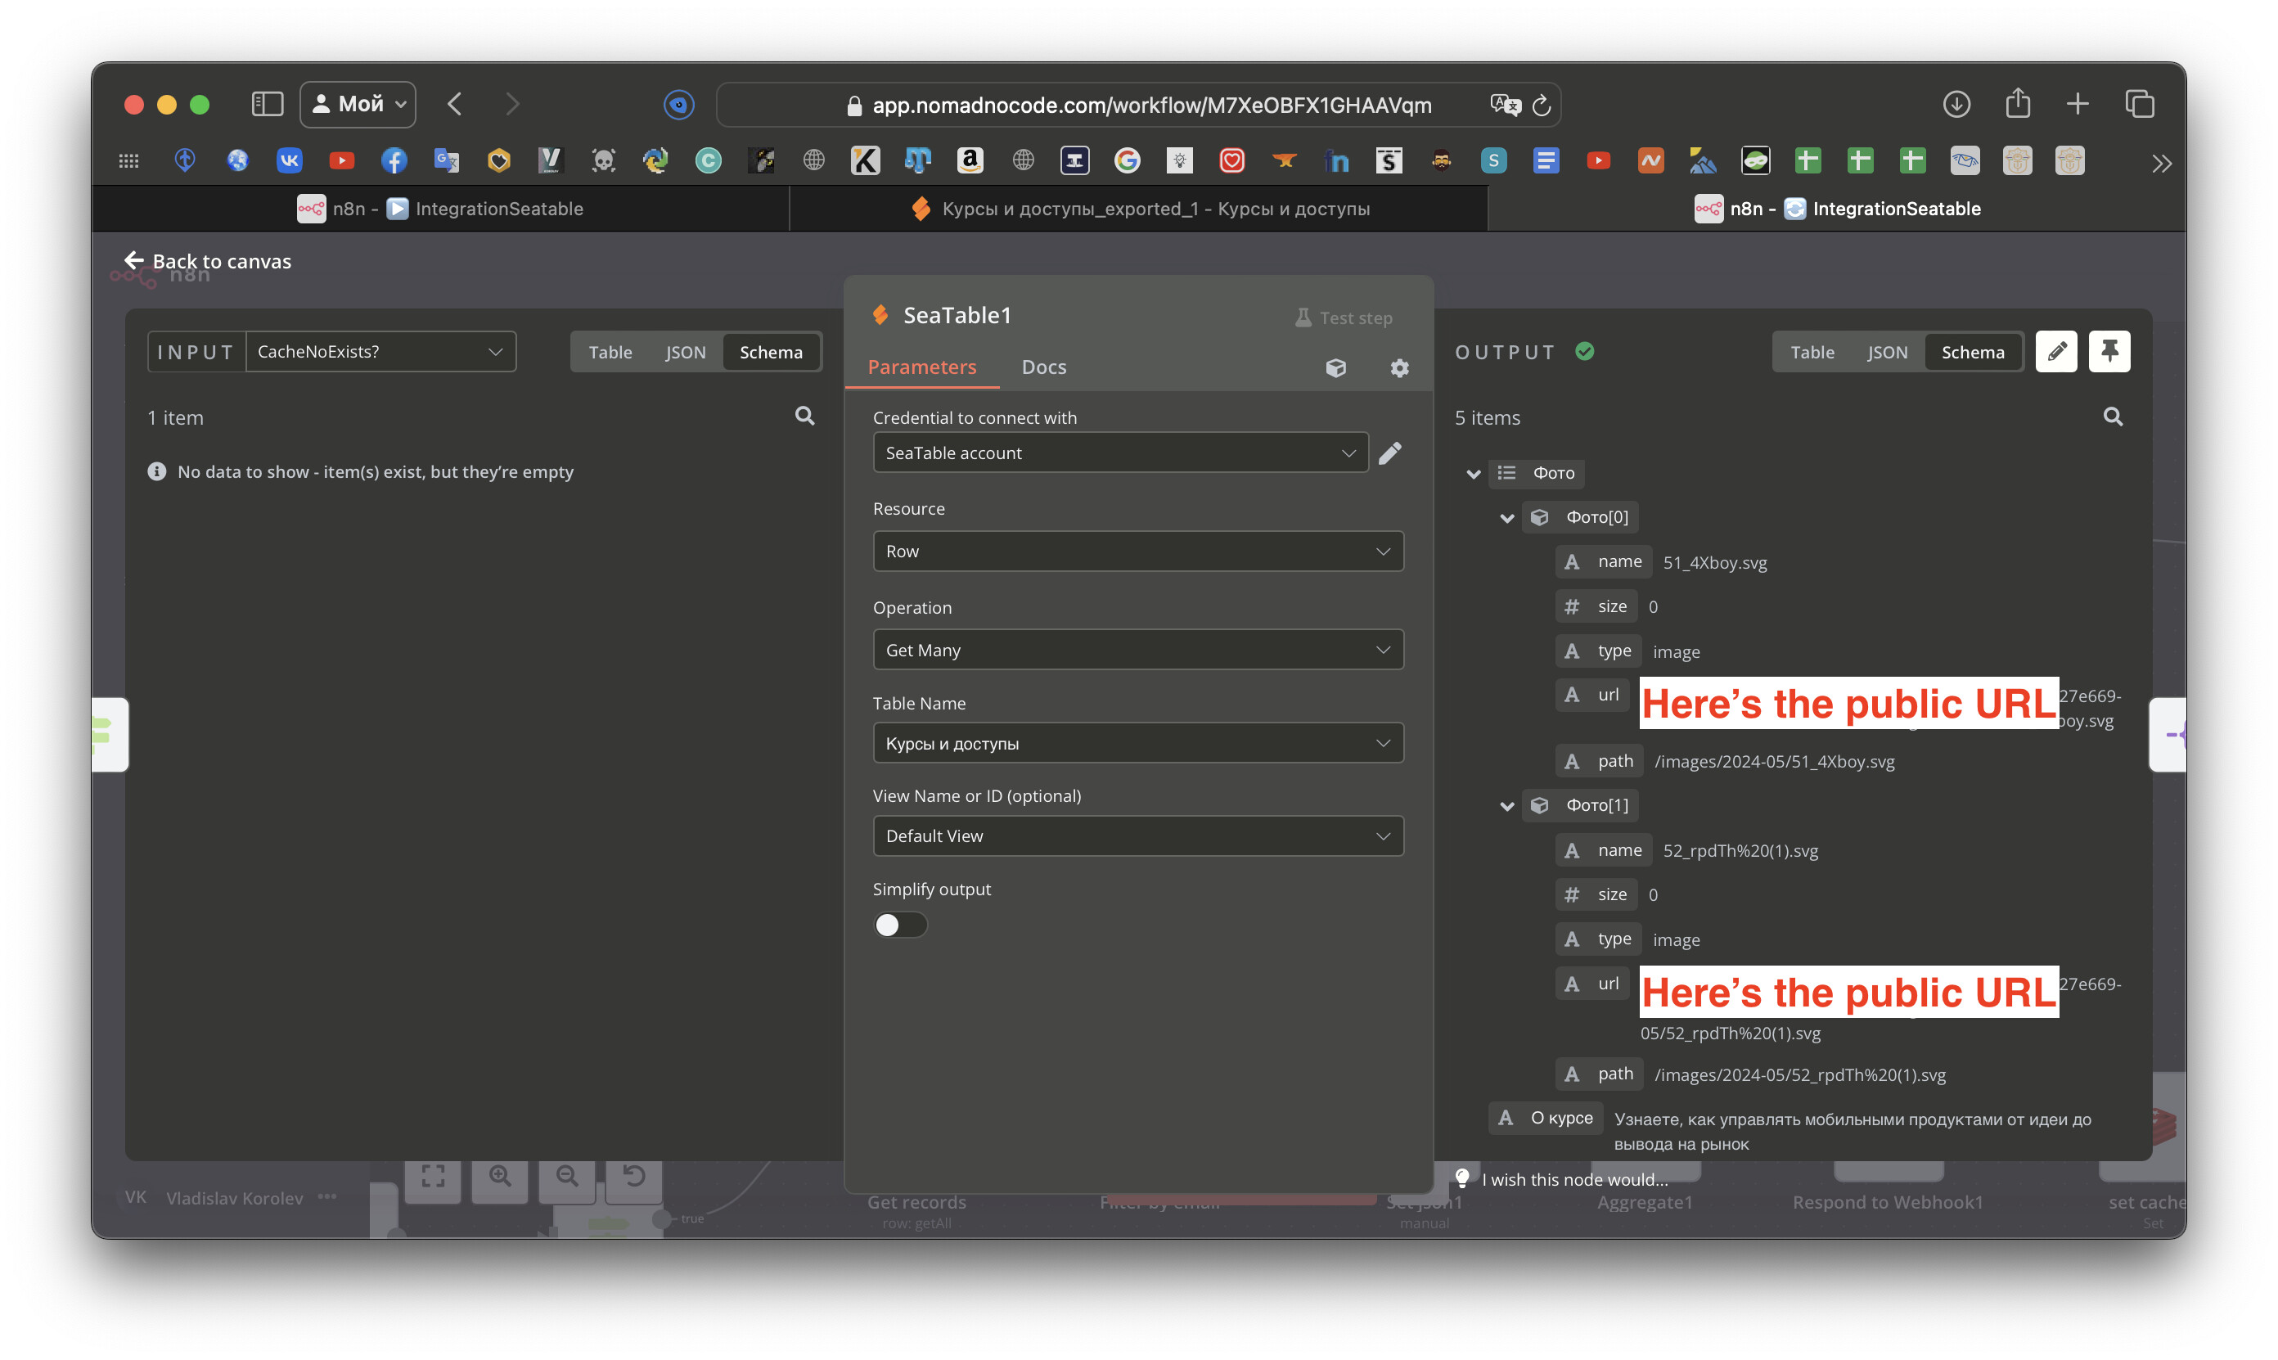Open the INPUT node selector CacheNoExists? dropdown

pyautogui.click(x=380, y=352)
